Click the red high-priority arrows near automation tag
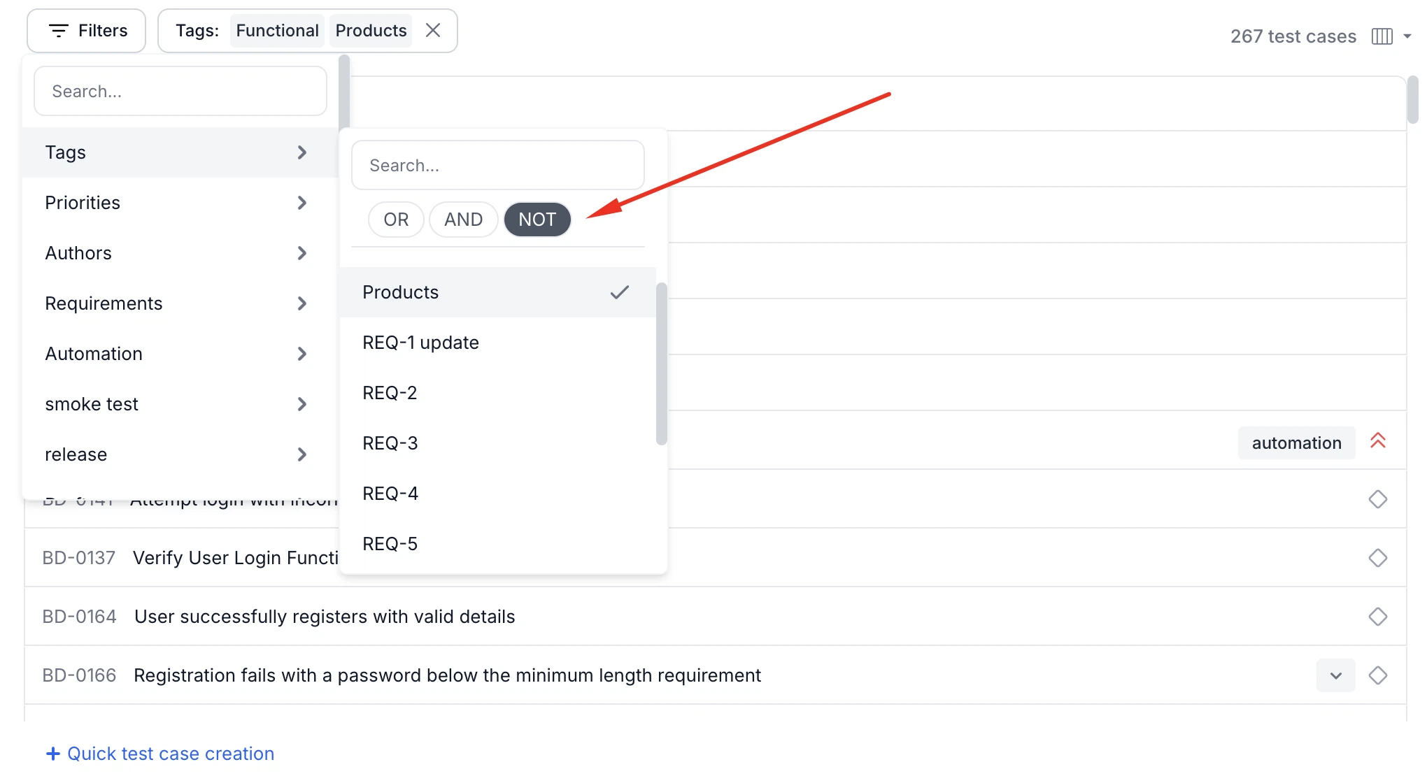The image size is (1427, 783). tap(1378, 441)
